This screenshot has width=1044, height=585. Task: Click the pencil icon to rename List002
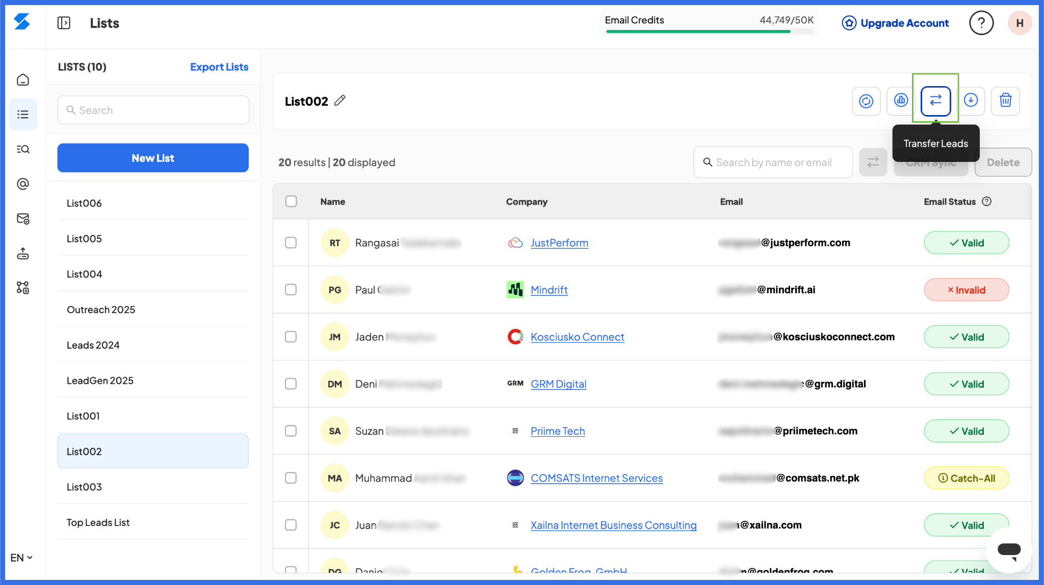click(340, 101)
